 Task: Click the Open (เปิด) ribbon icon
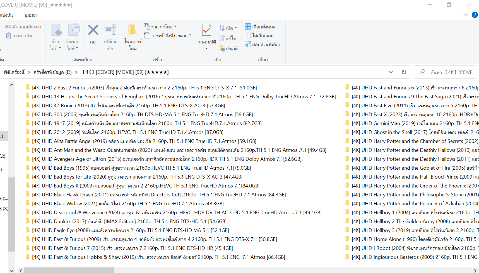click(222, 28)
